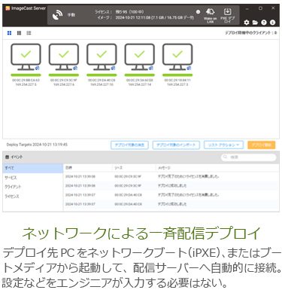Click the green progress bar of client 169.254.227.5
Image resolution: width=282 pixels, height=296 pixels.
point(26,75)
